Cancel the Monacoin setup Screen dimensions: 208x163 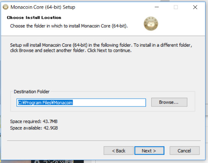pyautogui.click(x=185, y=151)
